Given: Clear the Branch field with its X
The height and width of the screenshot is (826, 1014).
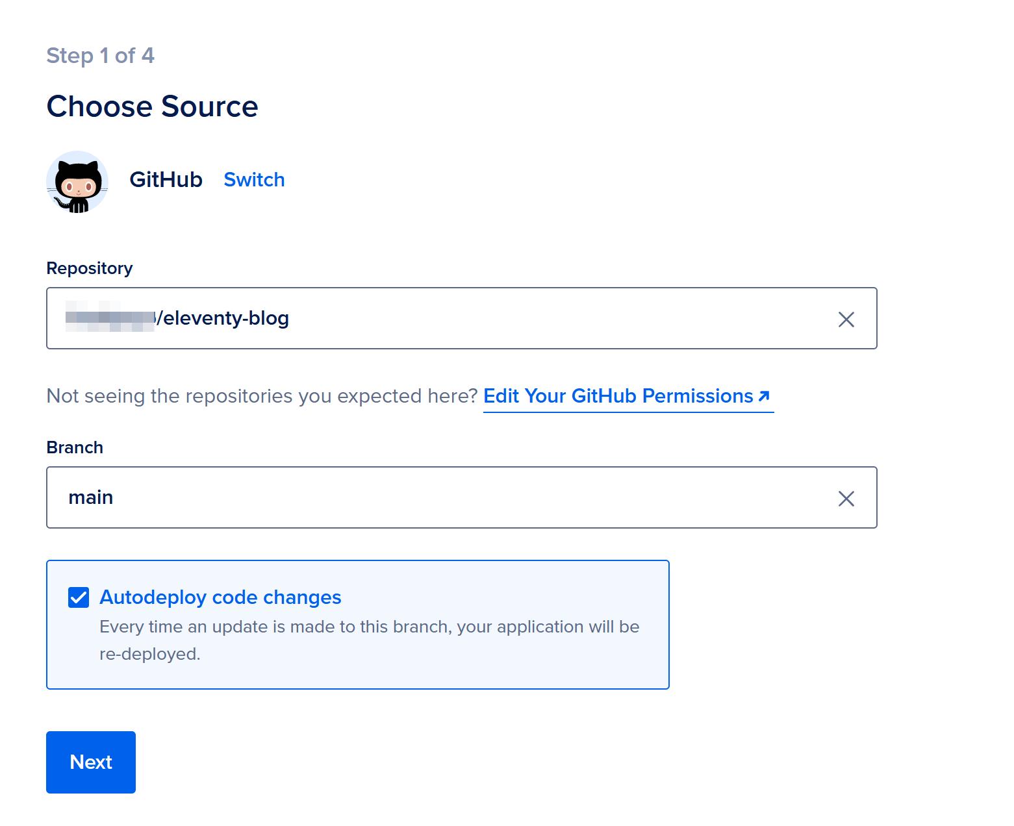Looking at the screenshot, I should [846, 498].
